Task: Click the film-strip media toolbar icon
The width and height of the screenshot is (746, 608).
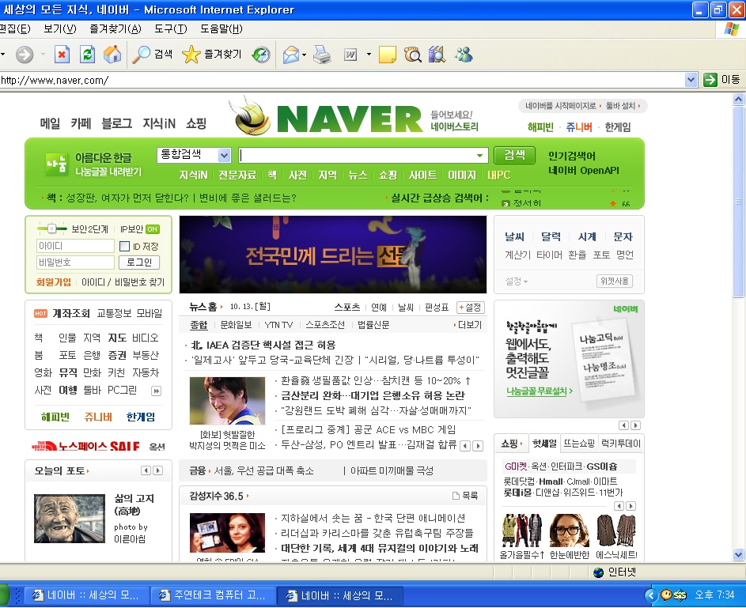Action: point(437,55)
